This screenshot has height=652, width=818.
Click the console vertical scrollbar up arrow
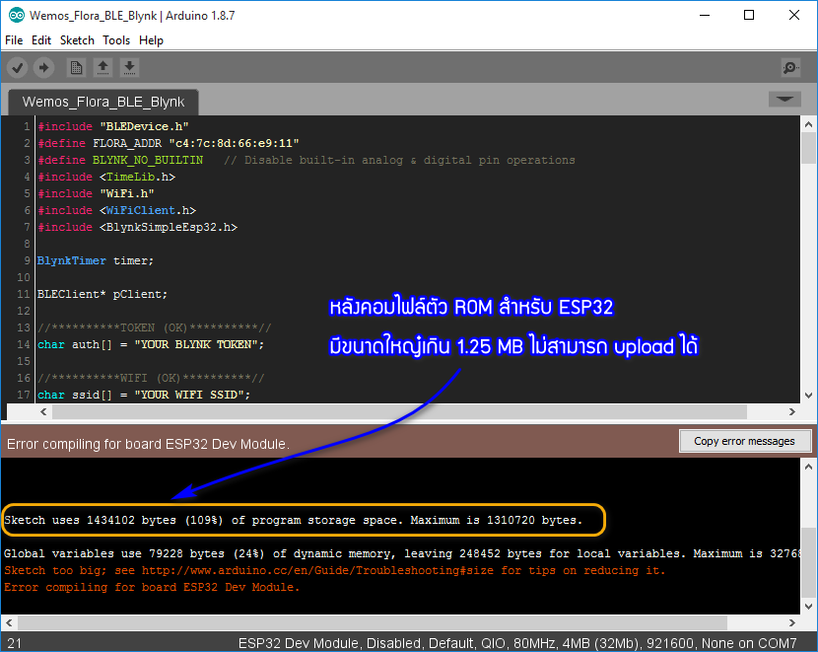[x=808, y=467]
